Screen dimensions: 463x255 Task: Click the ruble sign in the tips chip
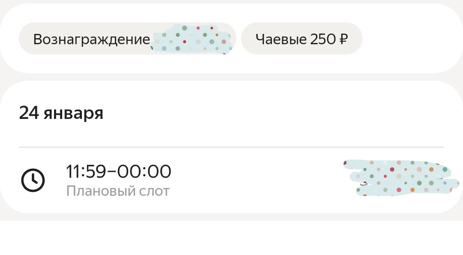pyautogui.click(x=343, y=39)
